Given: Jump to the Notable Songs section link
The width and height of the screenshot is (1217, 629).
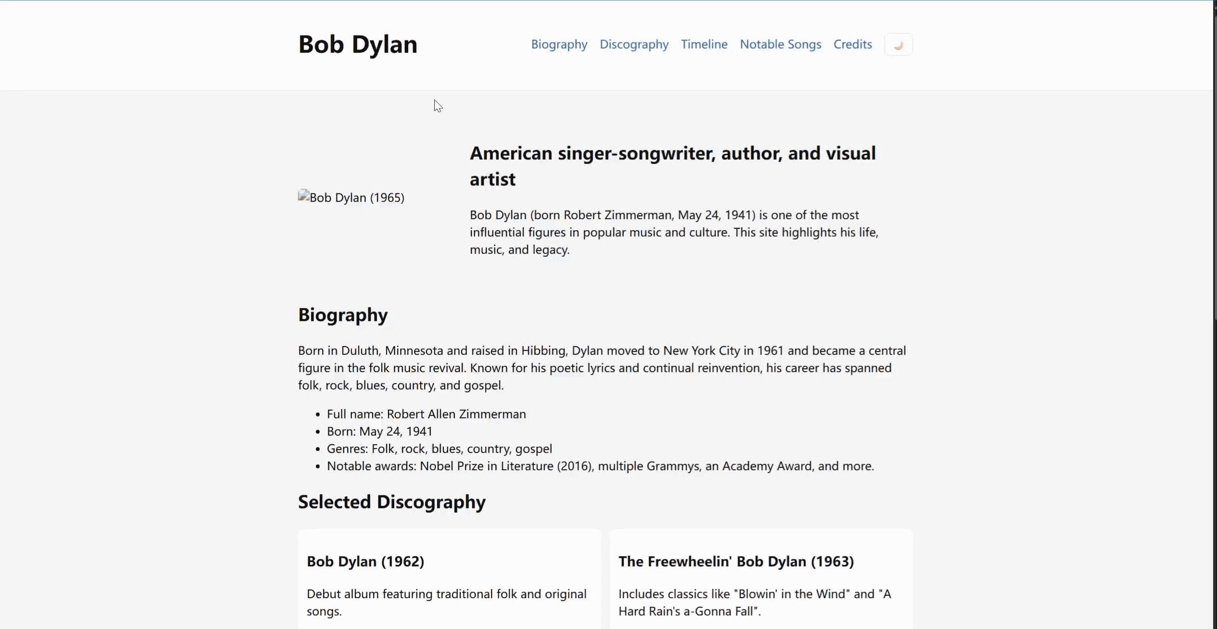Looking at the screenshot, I should click(780, 44).
